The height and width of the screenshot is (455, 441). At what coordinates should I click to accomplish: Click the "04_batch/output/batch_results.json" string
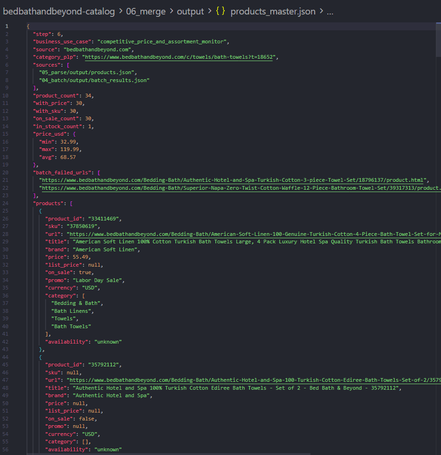click(x=94, y=80)
